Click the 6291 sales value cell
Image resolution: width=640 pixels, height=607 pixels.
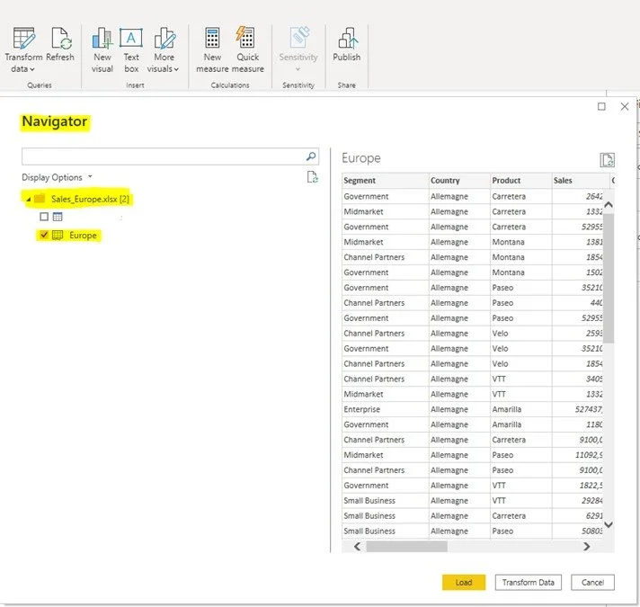pyautogui.click(x=577, y=516)
